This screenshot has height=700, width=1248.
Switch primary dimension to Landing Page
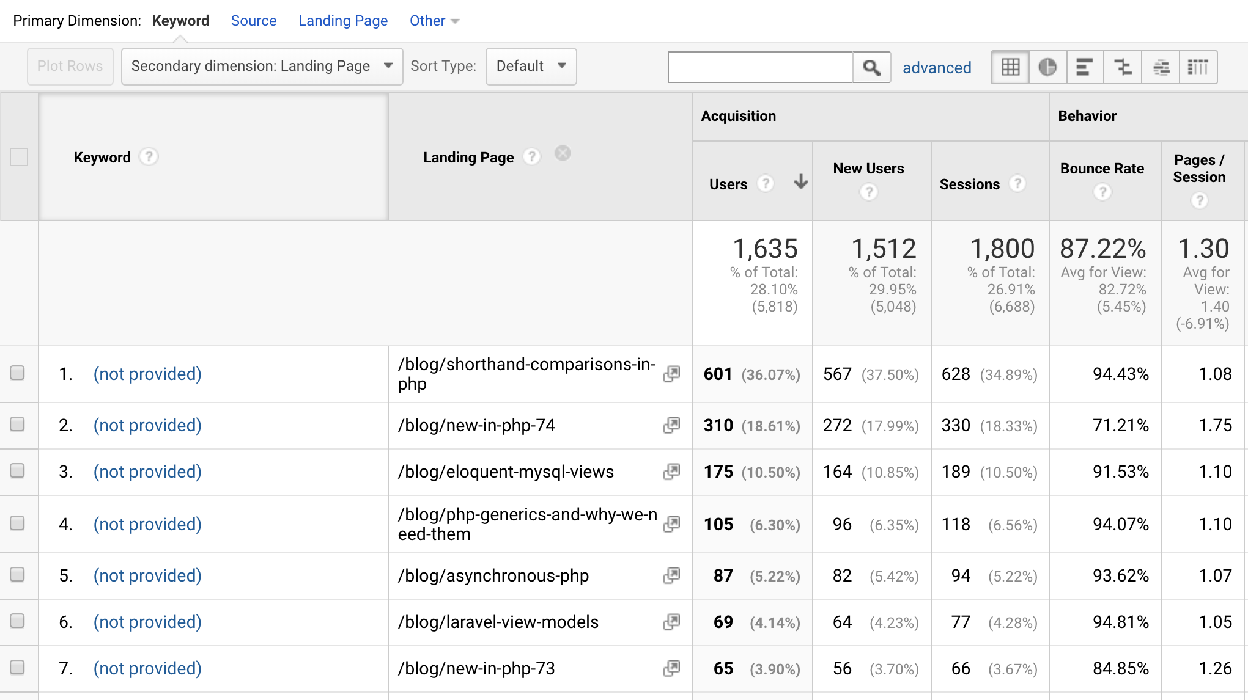tap(342, 21)
